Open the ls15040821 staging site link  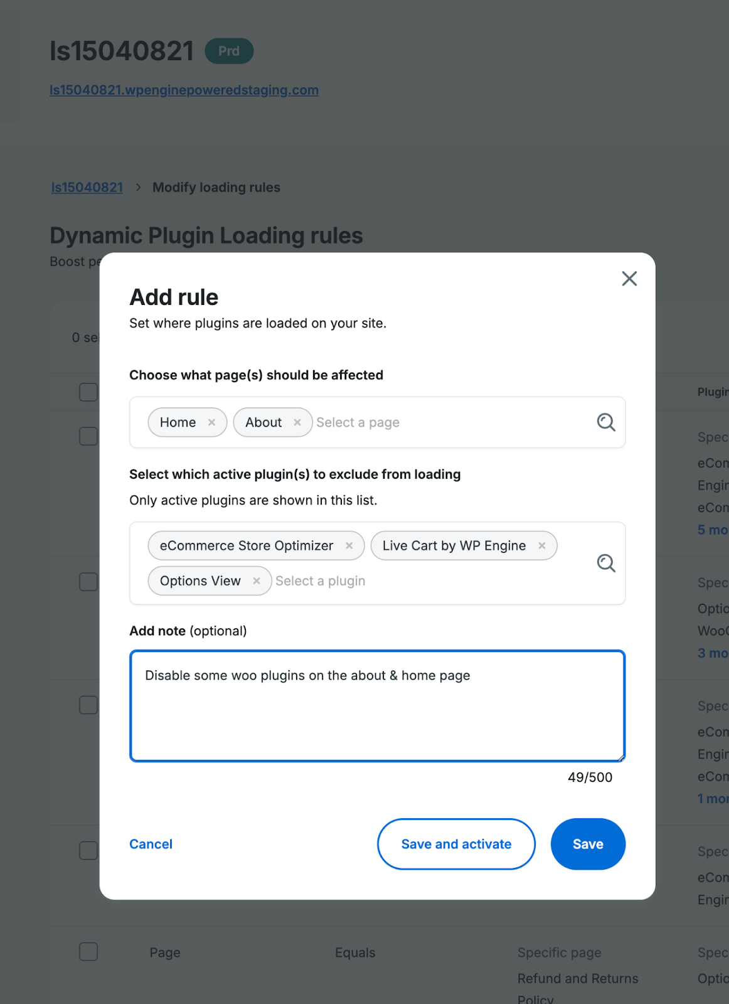(x=184, y=90)
